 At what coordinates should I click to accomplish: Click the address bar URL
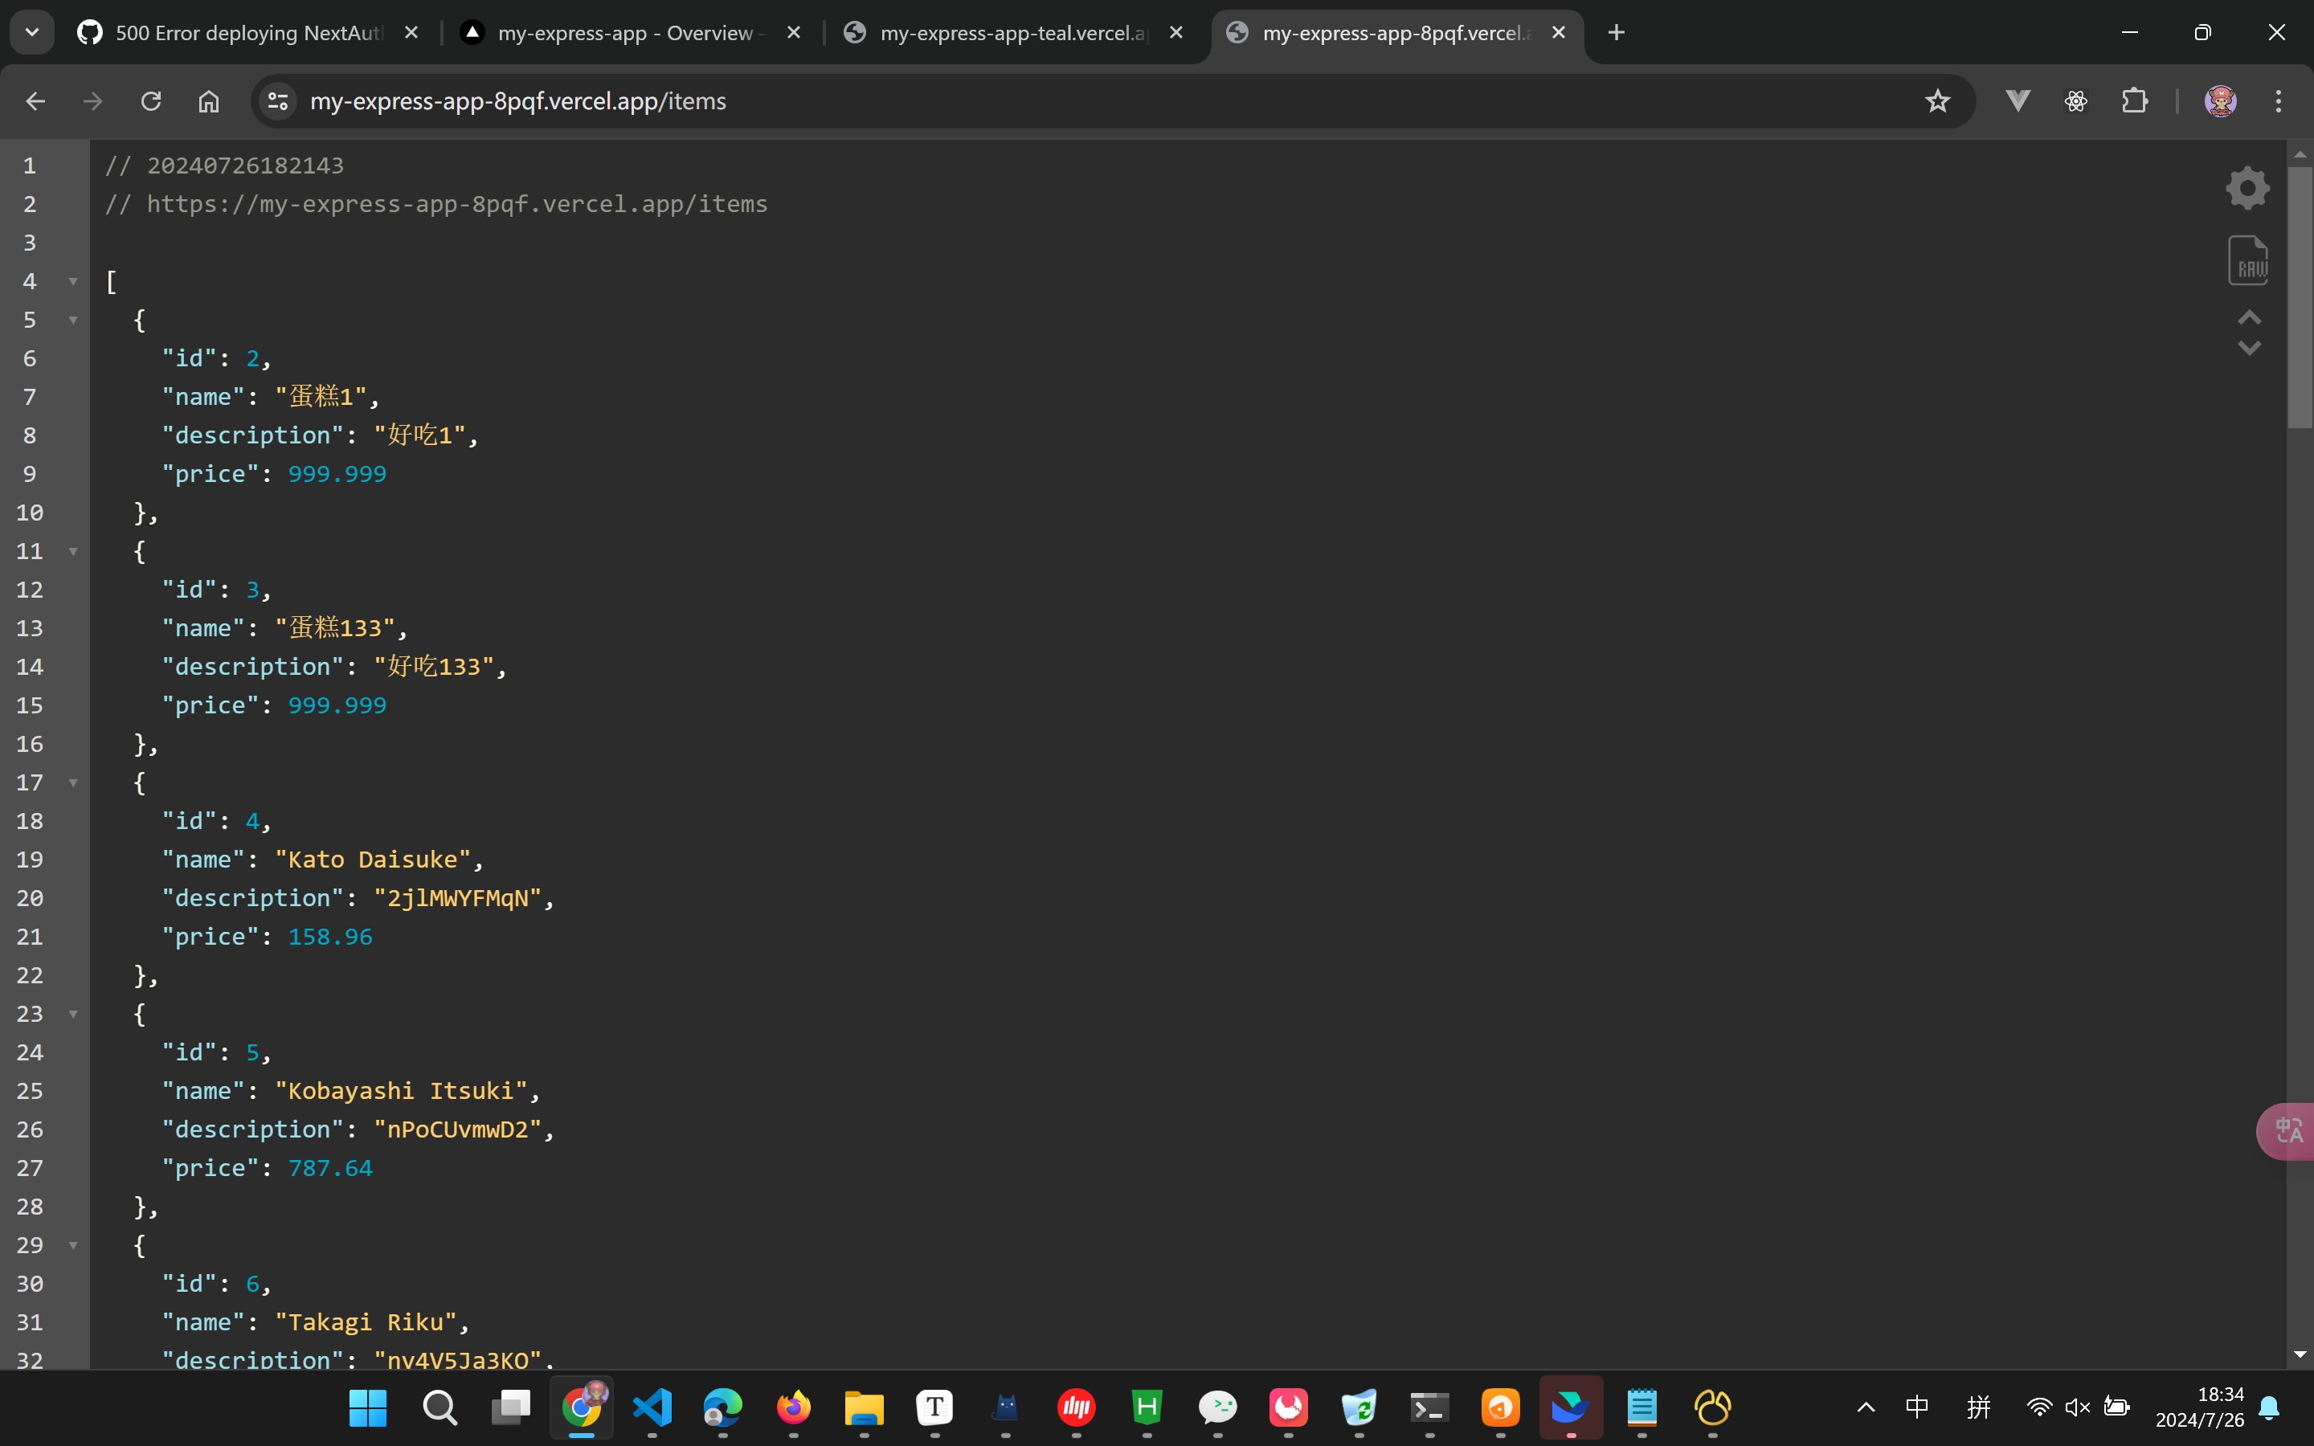517,101
